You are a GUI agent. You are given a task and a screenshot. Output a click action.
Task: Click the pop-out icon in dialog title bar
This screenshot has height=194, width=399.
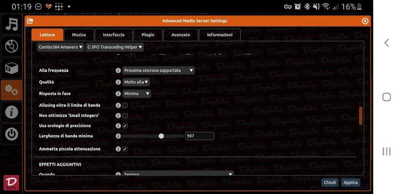(30, 21)
